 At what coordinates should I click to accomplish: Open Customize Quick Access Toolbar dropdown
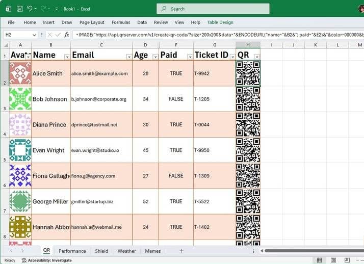[57, 9]
